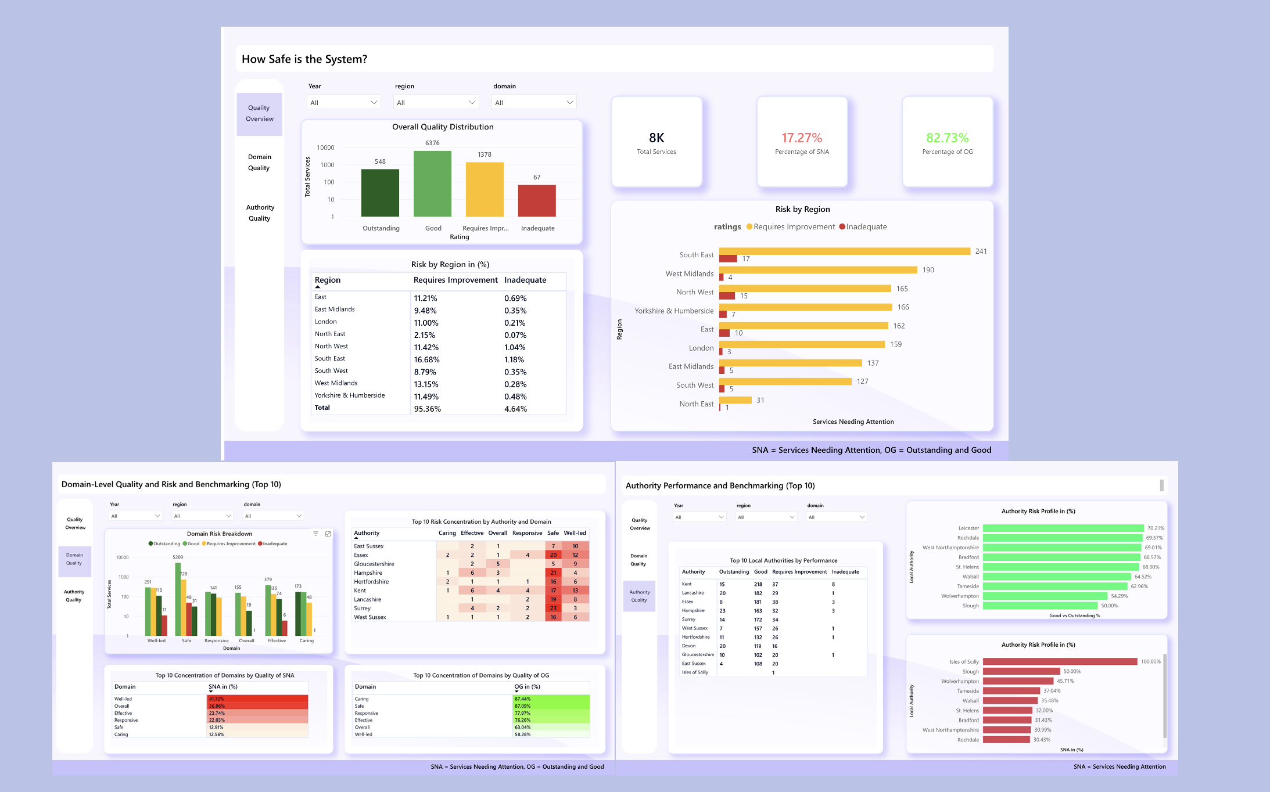
Task: Open filter icon on Domain Risk Breakdown chart
Action: (315, 534)
